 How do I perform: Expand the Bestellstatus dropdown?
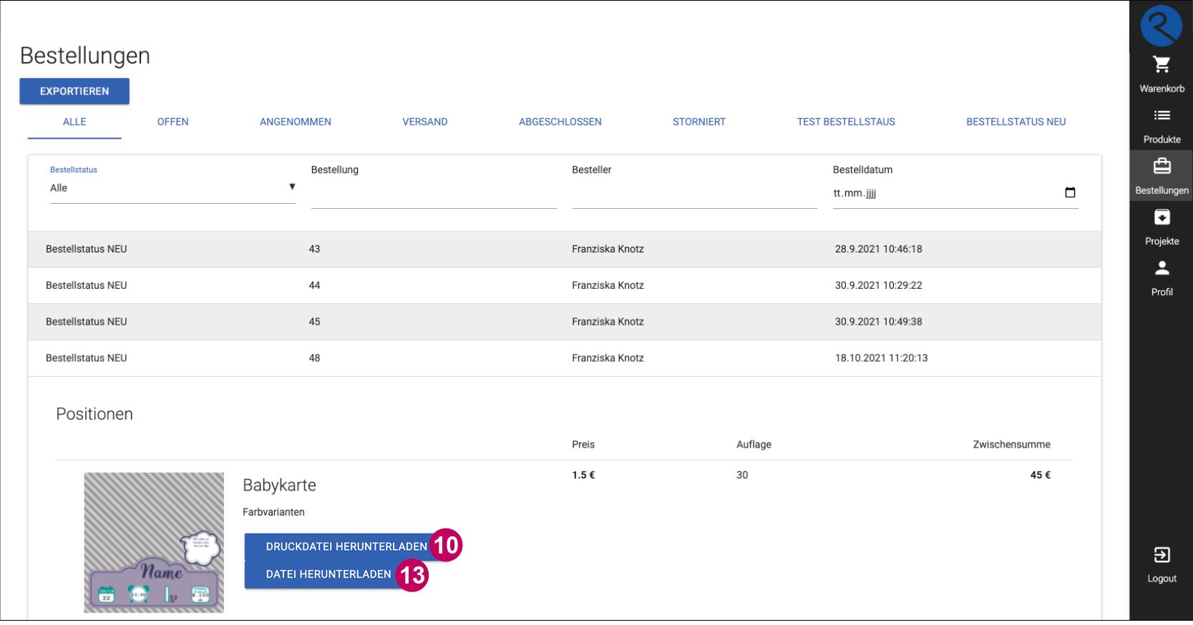[172, 188]
